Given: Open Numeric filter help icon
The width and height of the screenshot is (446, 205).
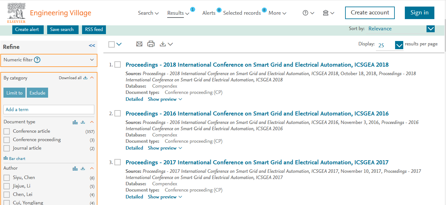Looking at the screenshot, I should coord(37,60).
